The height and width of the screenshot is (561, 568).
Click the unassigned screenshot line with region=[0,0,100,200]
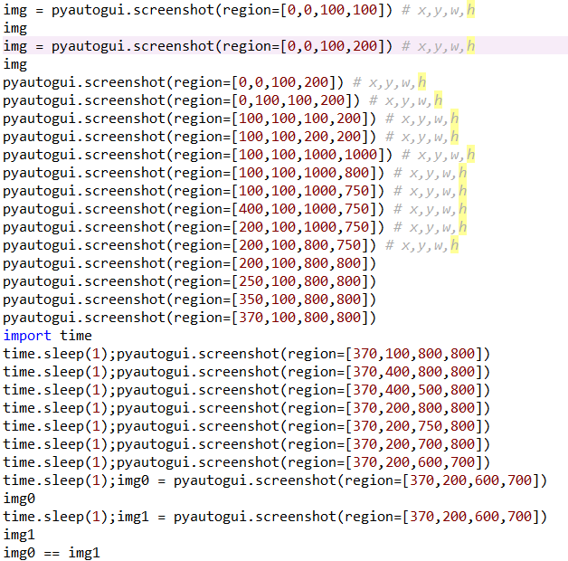pyautogui.click(x=214, y=82)
